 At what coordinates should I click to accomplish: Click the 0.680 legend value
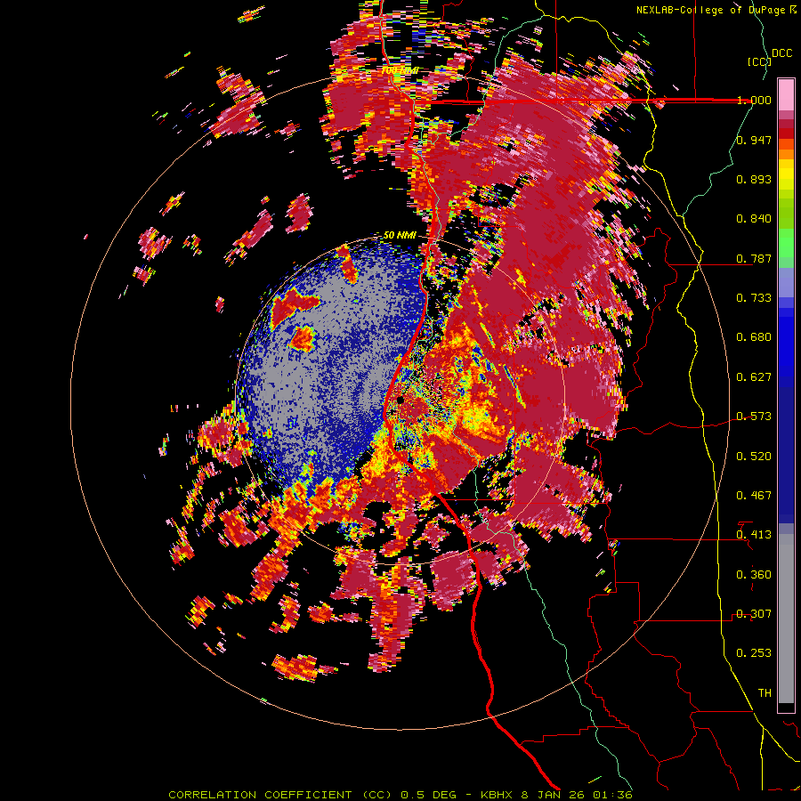point(754,337)
